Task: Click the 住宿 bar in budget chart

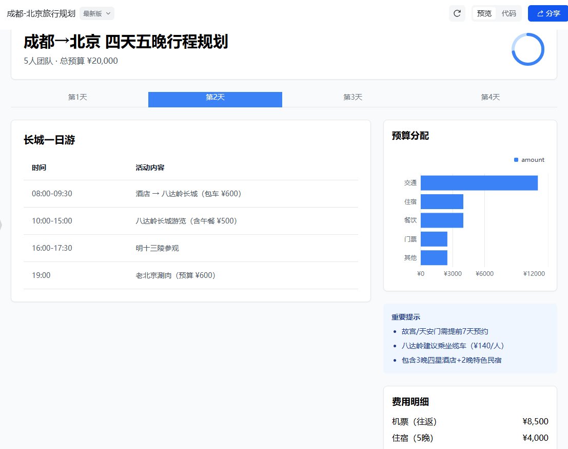Action: click(442, 201)
